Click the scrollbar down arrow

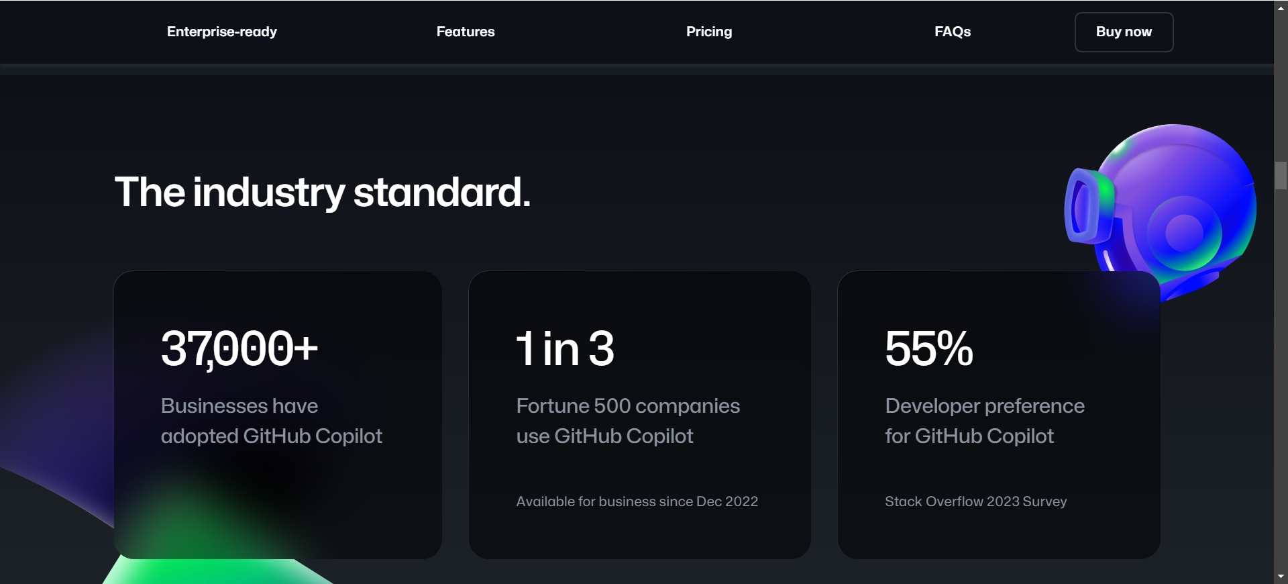1281,577
